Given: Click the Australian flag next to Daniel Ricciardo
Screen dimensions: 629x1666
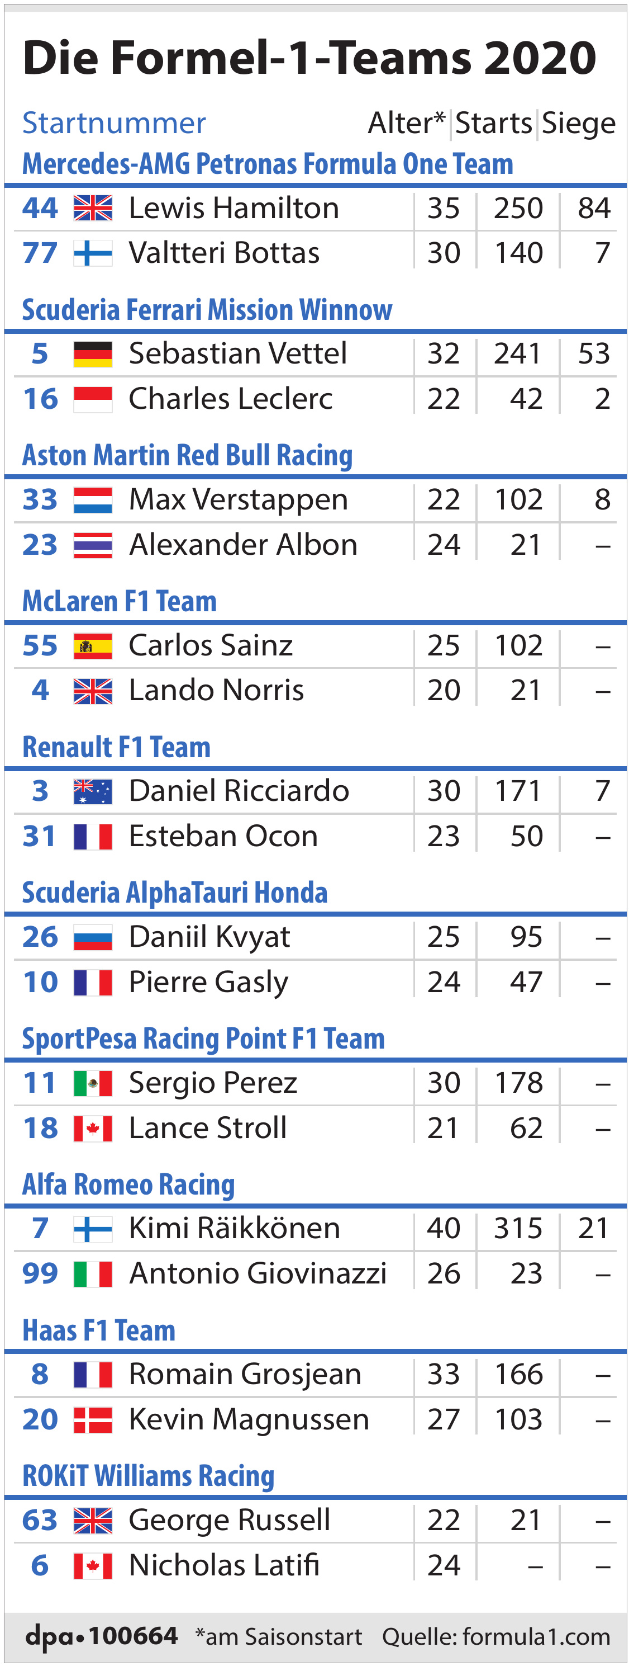Looking at the screenshot, I should coord(93,791).
